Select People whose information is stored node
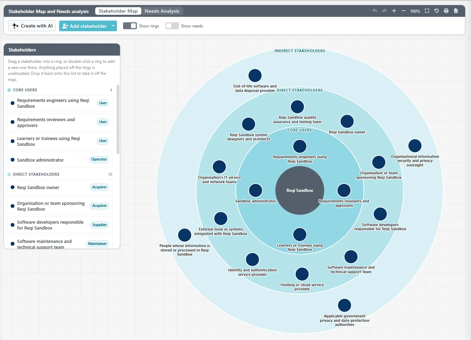 tap(185, 235)
